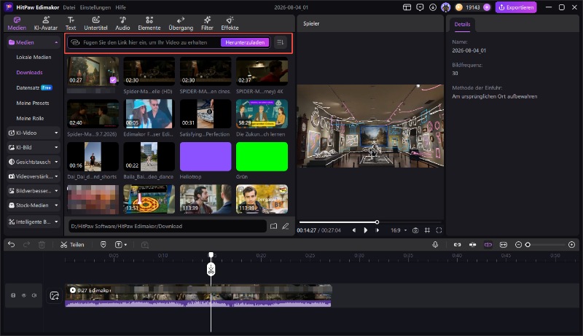
Task: Collapse the Medien sidebar section
Action: coord(56,42)
